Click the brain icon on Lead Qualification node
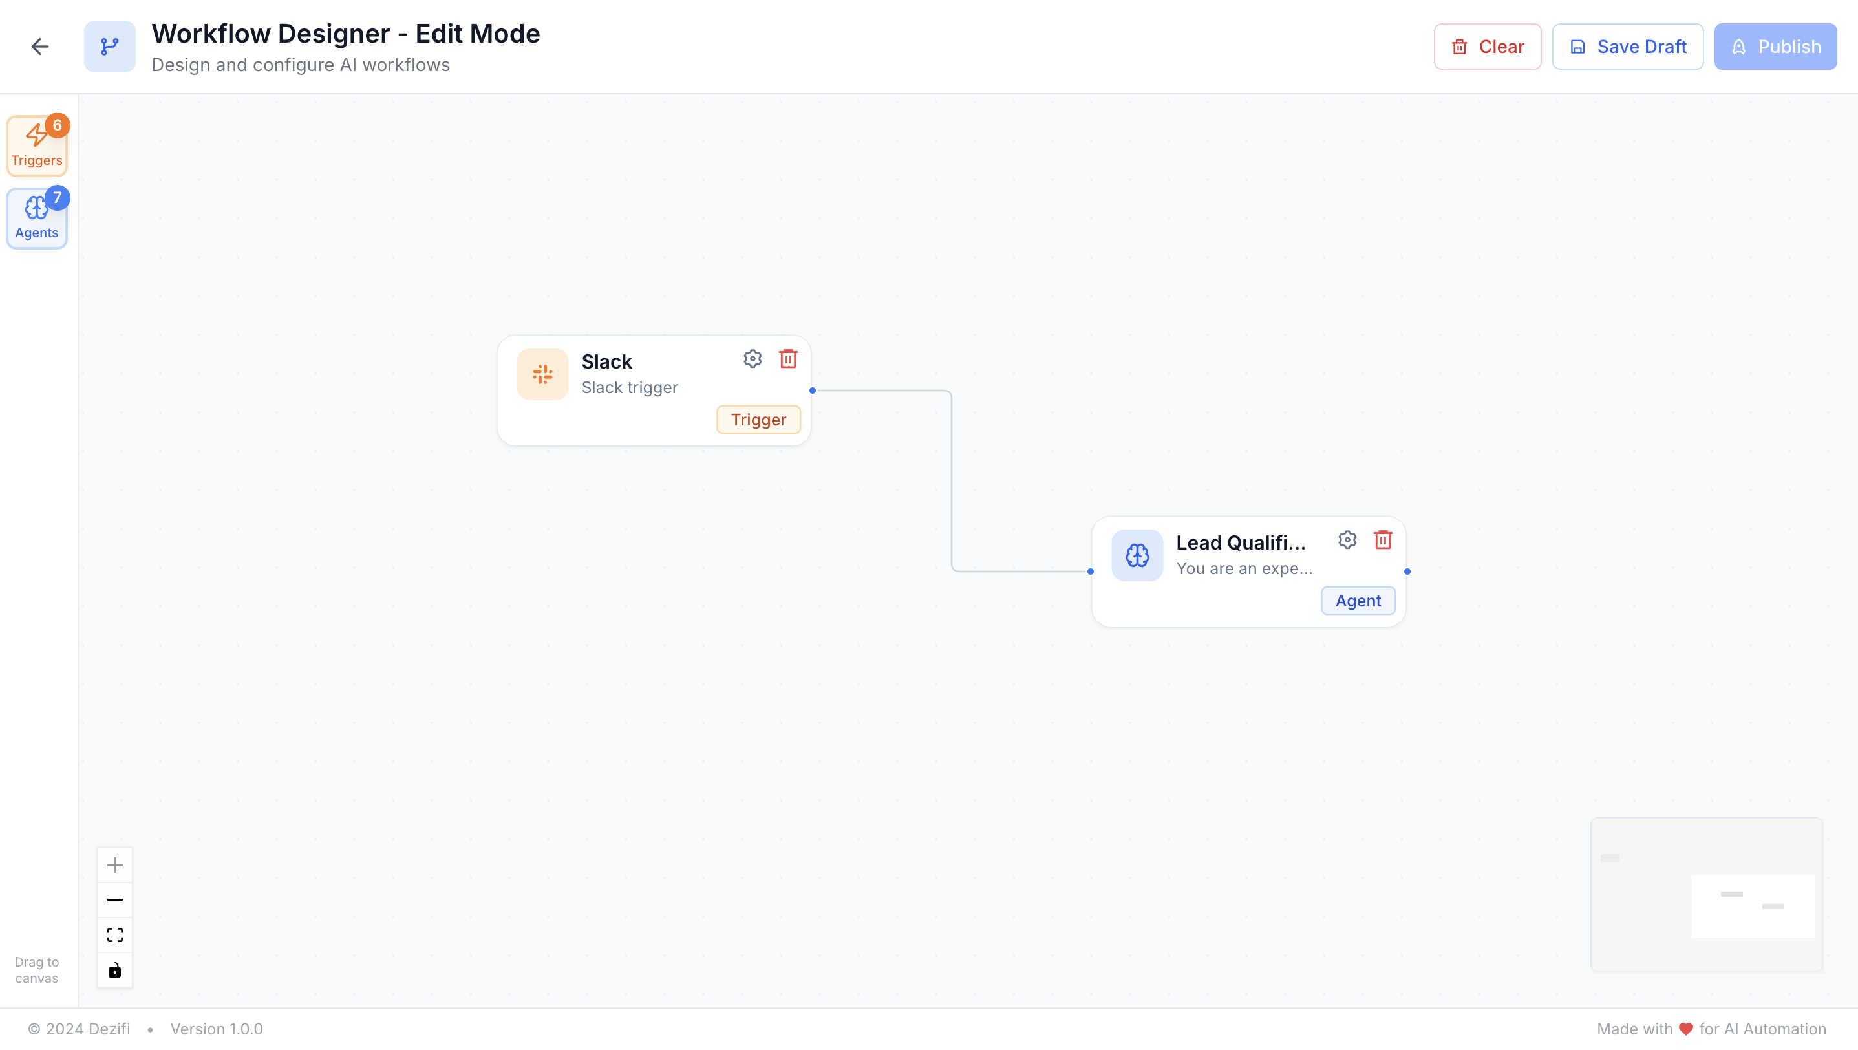The height and width of the screenshot is (1050, 1858). coord(1136,555)
